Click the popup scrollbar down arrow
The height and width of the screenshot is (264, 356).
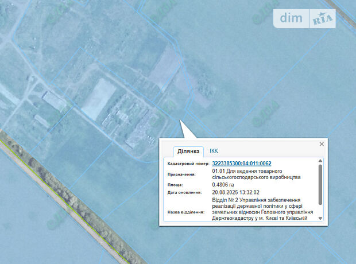tap(320, 219)
